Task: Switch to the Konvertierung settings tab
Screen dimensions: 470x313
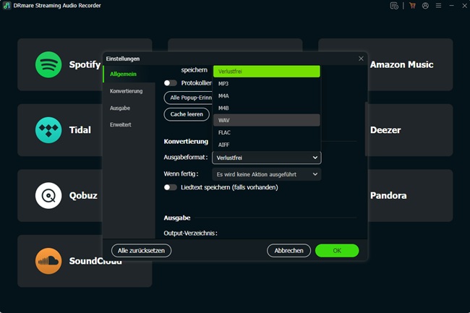Action: pos(127,91)
